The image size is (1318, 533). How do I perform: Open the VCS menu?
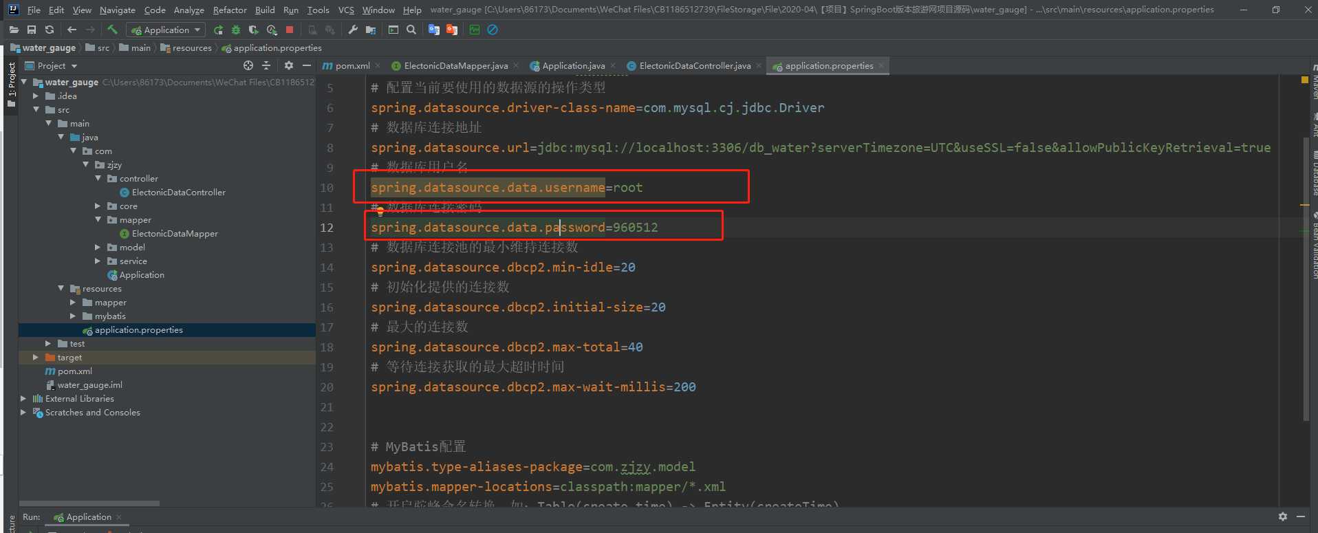[346, 10]
